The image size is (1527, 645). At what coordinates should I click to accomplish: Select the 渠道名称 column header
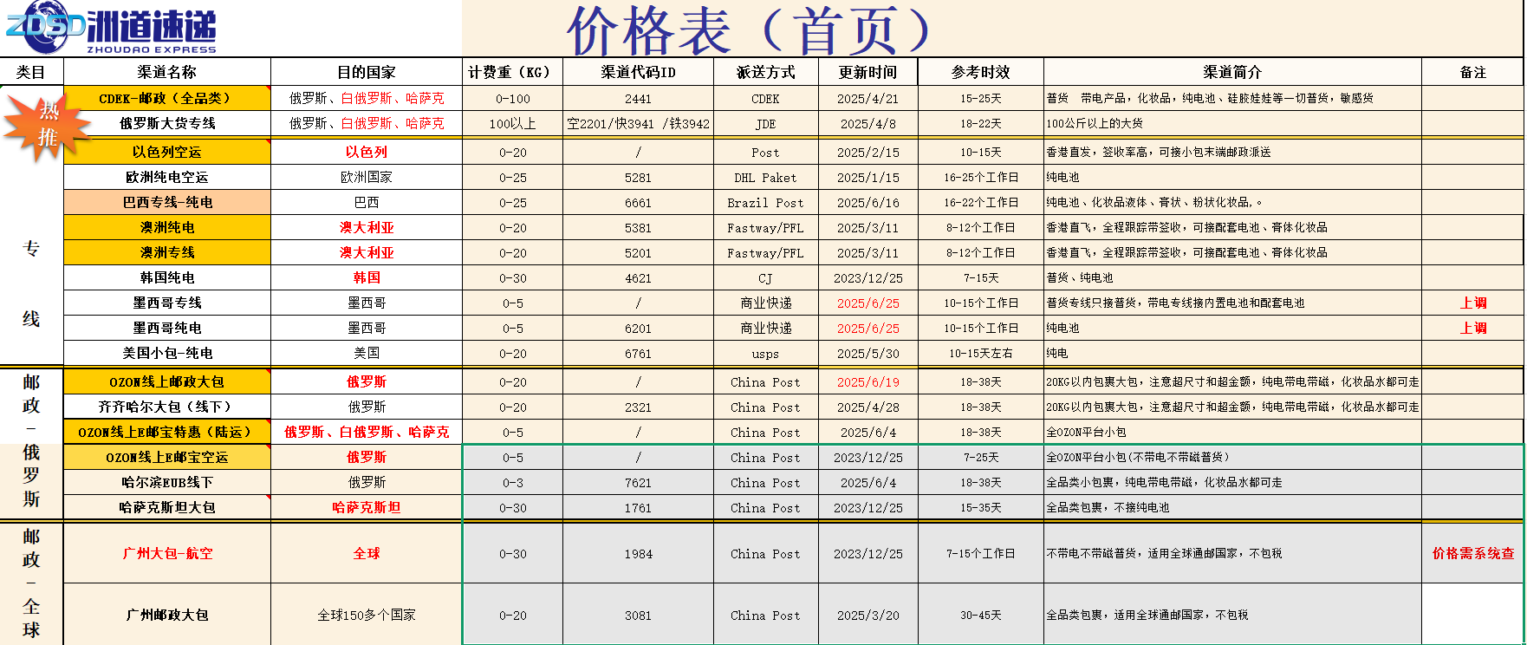(x=167, y=72)
